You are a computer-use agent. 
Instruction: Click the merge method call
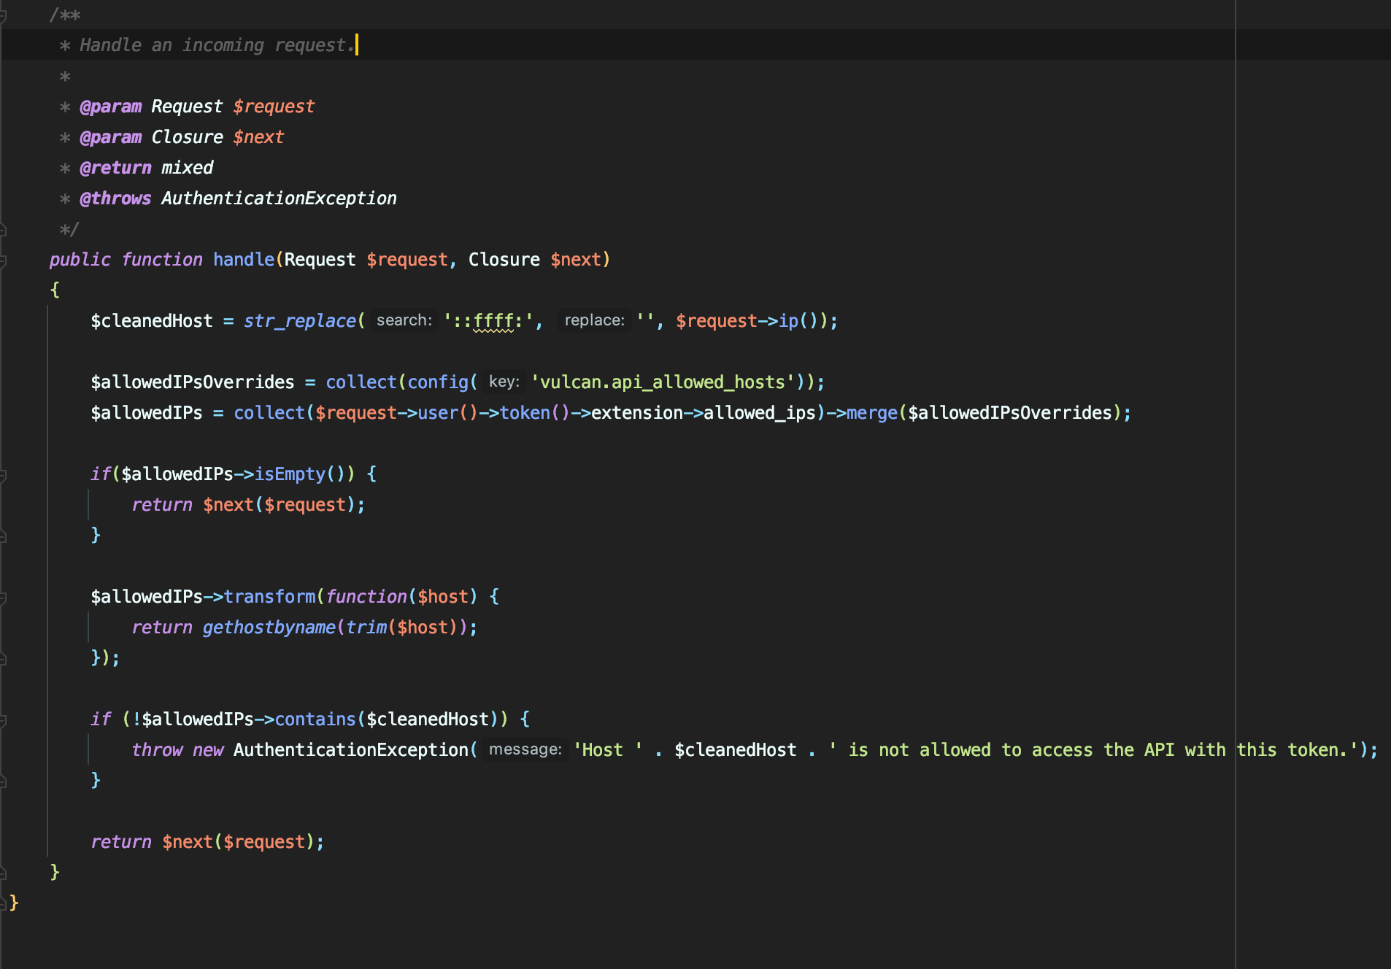(871, 413)
